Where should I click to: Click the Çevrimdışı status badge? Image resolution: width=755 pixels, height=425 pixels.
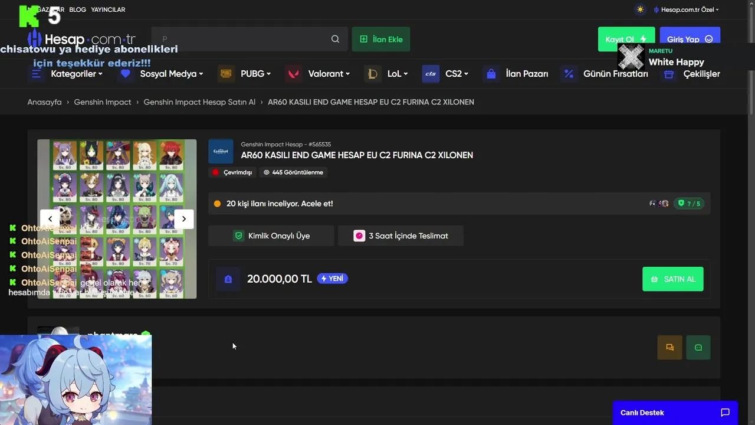click(x=232, y=172)
